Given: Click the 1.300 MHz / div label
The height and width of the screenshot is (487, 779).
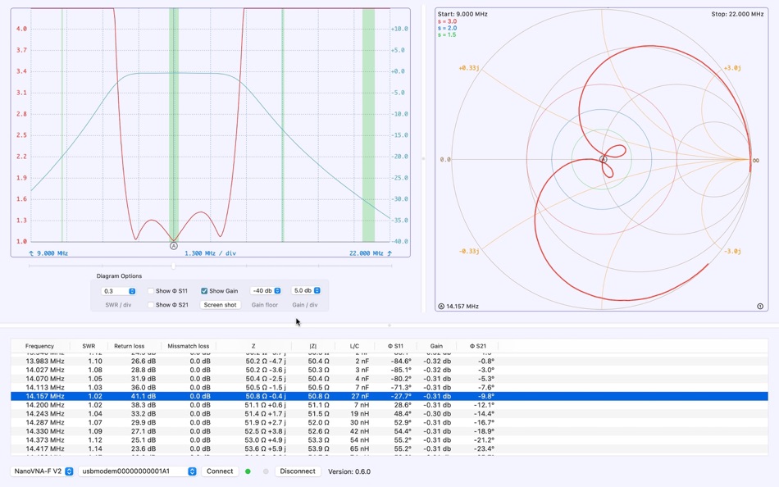Looking at the screenshot, I should click(x=210, y=253).
